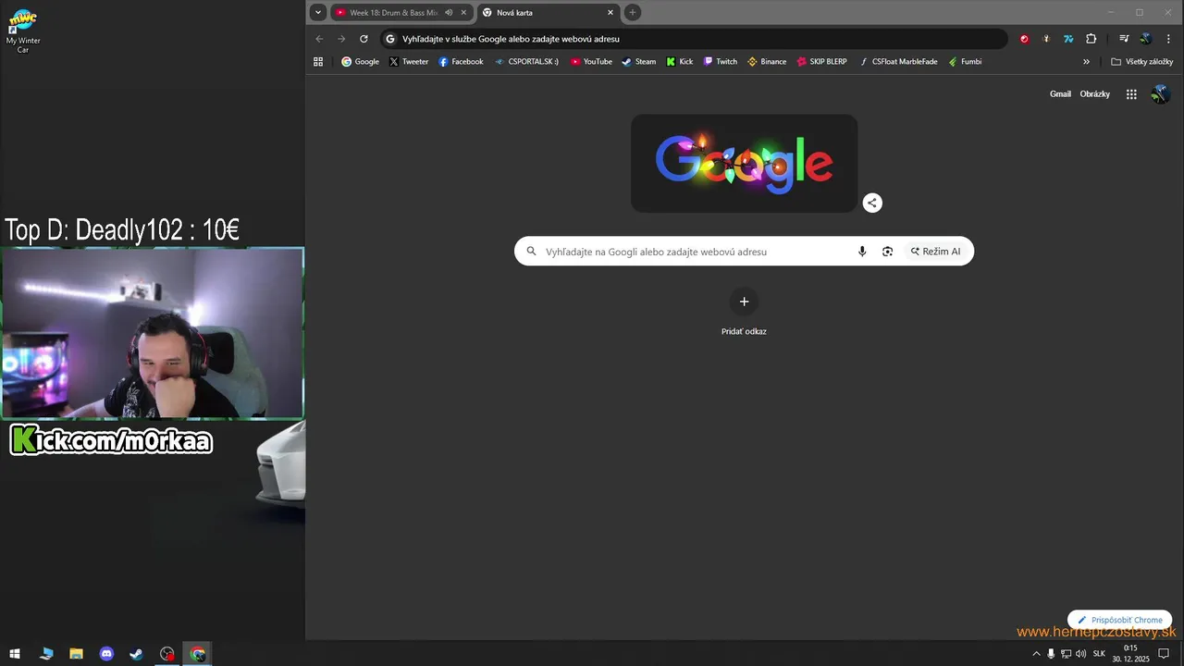The width and height of the screenshot is (1184, 666).
Task: Open the 7TV extension icon
Action: tap(1068, 39)
